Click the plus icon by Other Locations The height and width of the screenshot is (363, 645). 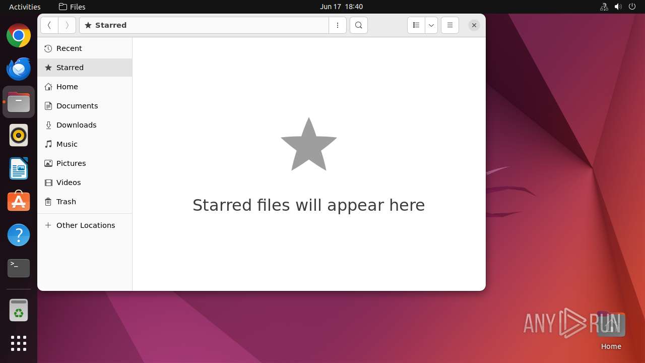click(x=48, y=225)
